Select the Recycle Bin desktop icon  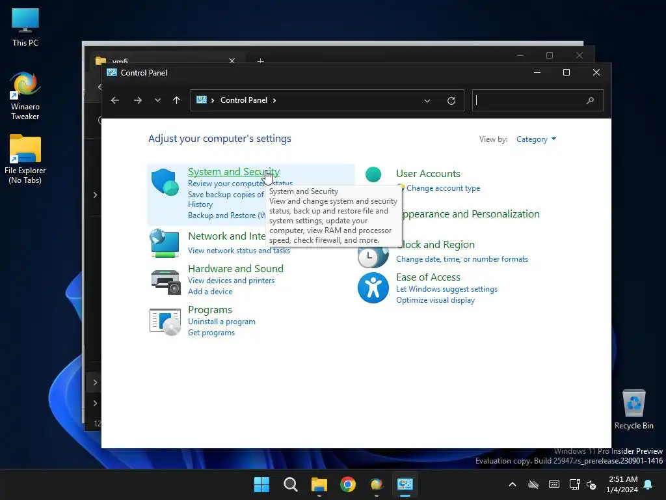[x=633, y=410]
